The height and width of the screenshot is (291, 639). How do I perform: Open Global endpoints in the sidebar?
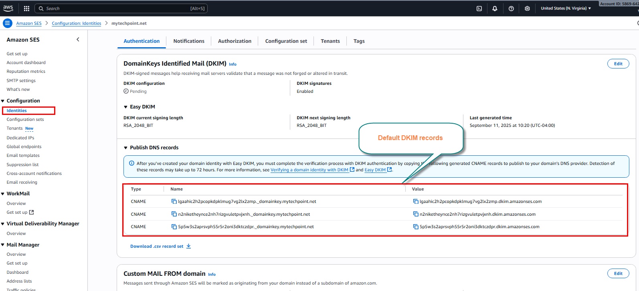(x=24, y=147)
